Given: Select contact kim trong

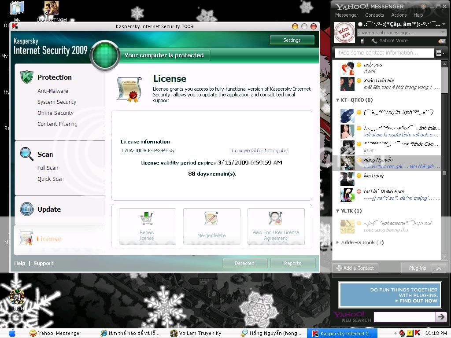Looking at the screenshot, I should pos(386,179).
